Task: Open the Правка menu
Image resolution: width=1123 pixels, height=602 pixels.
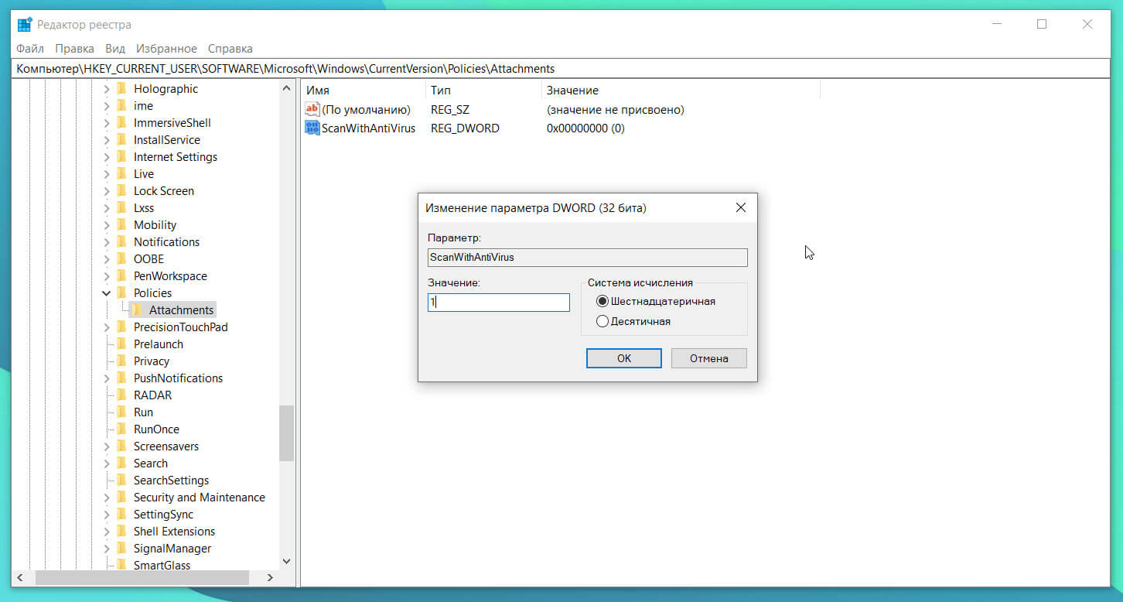Action: tap(74, 48)
